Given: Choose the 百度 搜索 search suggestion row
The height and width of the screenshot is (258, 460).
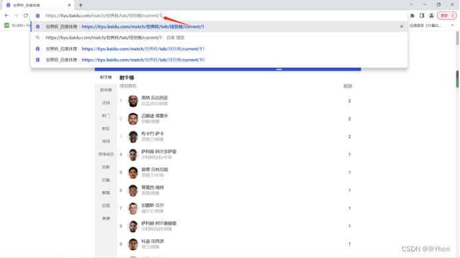Looking at the screenshot, I should [219, 38].
